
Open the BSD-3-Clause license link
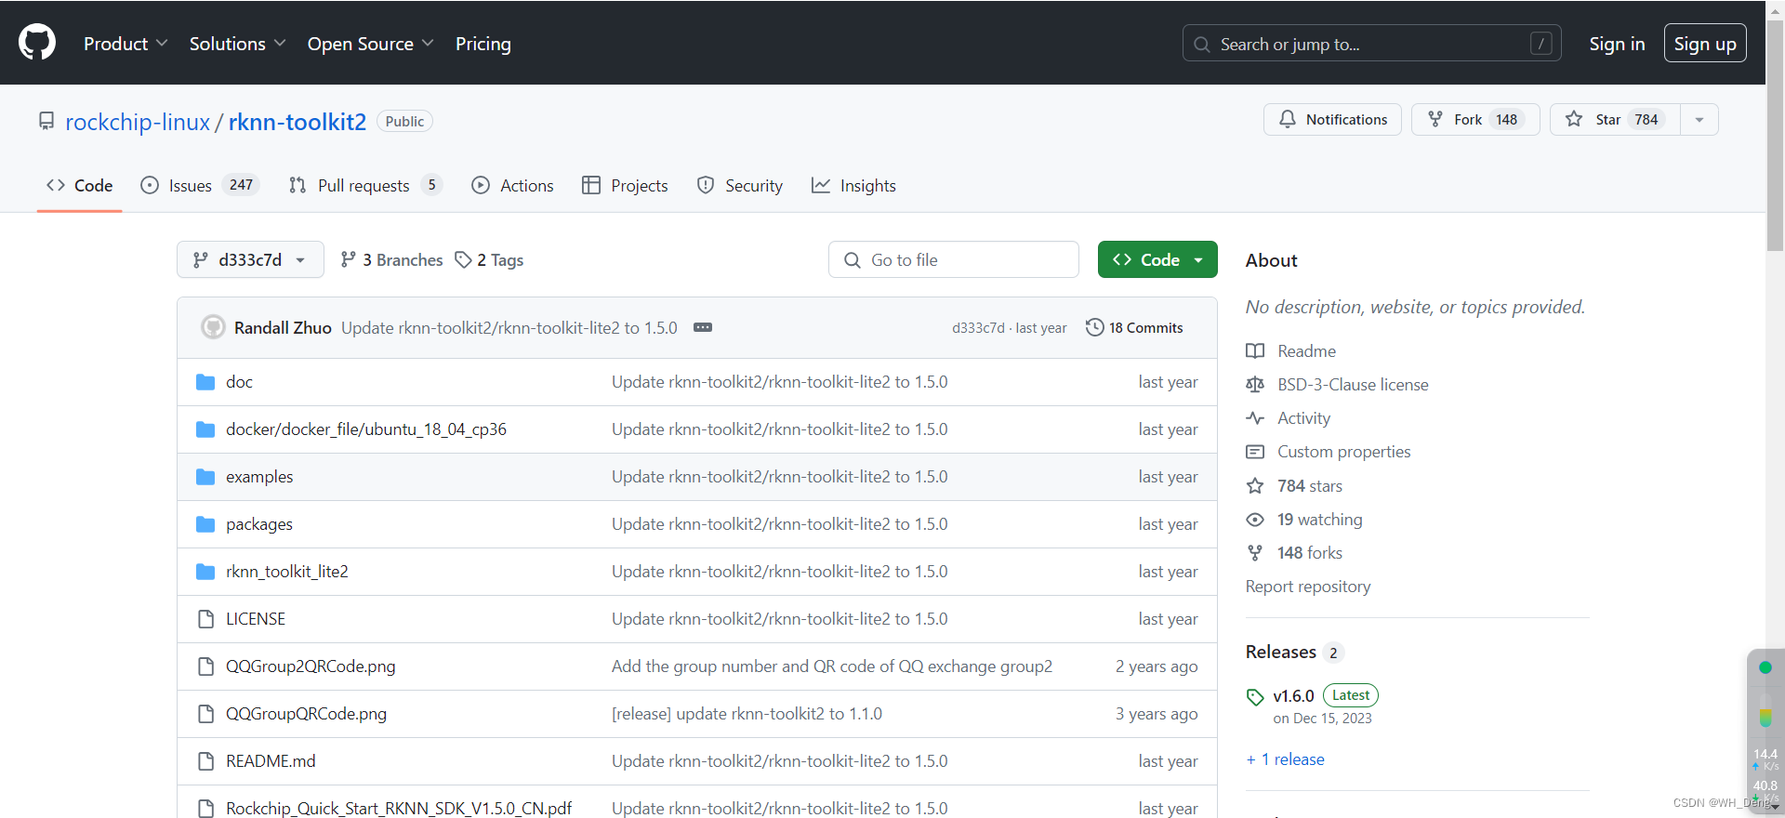pyautogui.click(x=1353, y=385)
